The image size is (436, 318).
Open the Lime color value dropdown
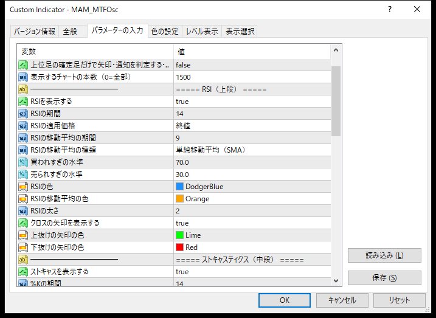pyautogui.click(x=252, y=235)
